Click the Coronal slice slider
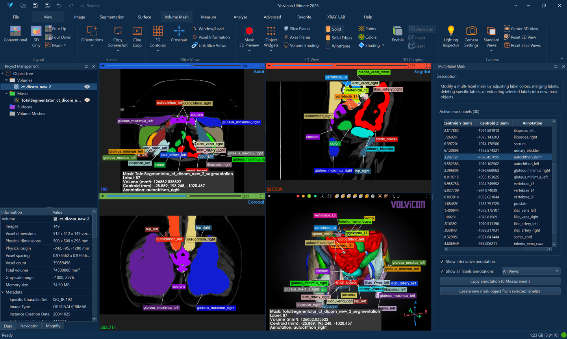The height and width of the screenshot is (339, 567). tap(174, 196)
